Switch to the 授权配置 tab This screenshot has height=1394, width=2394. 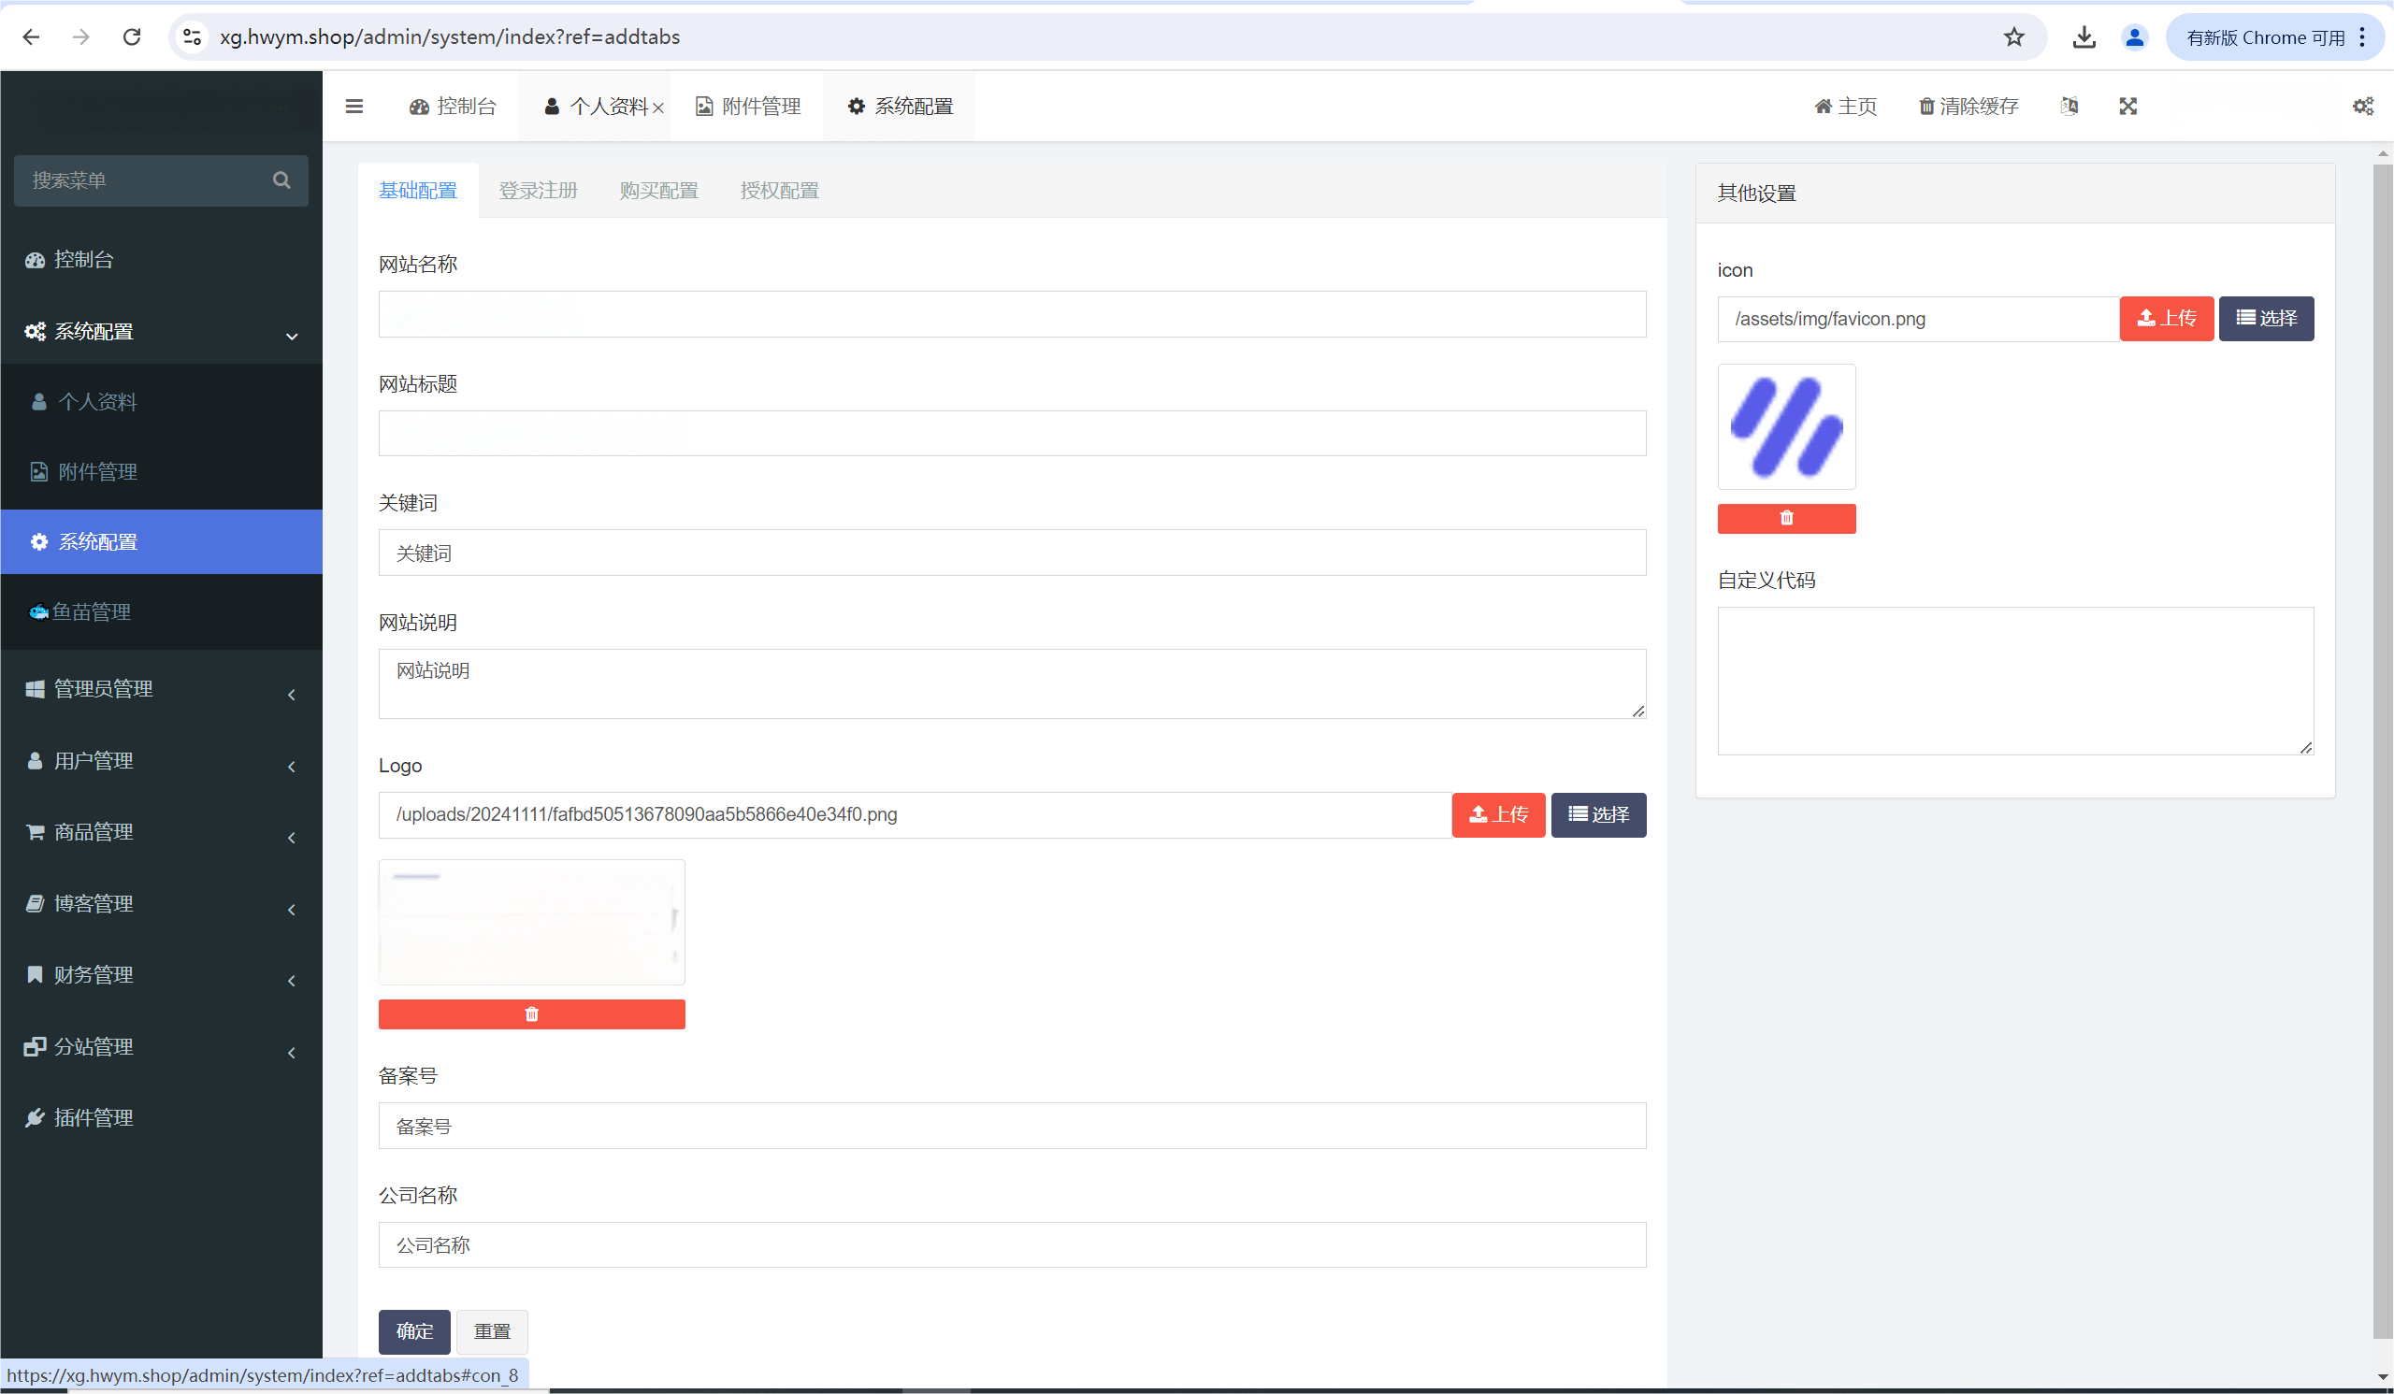[779, 191]
